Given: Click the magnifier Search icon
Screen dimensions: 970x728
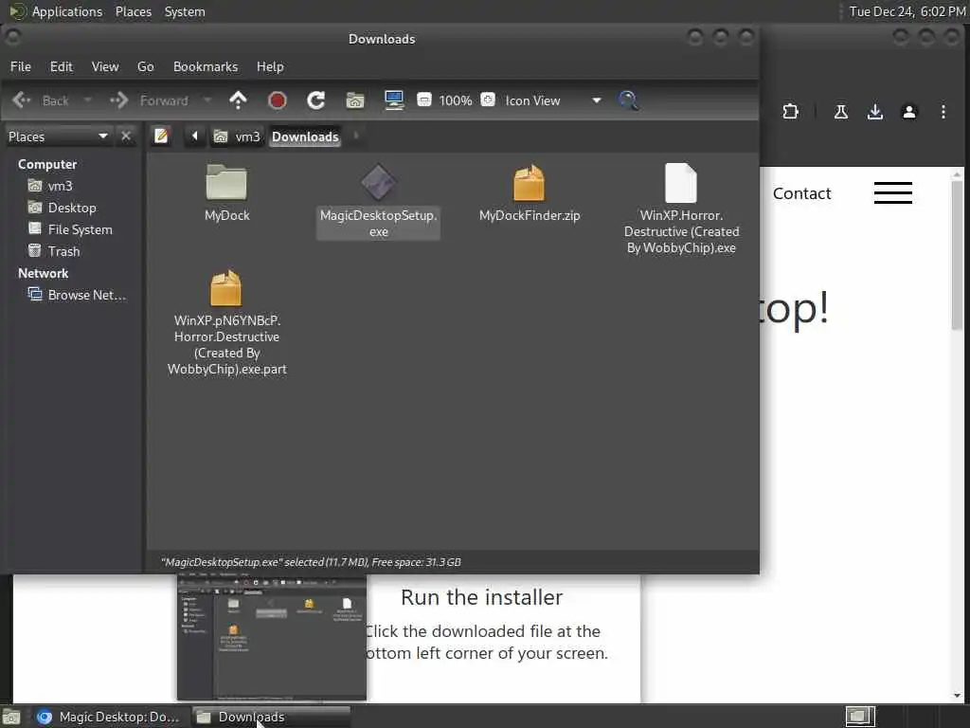Looking at the screenshot, I should [x=629, y=100].
